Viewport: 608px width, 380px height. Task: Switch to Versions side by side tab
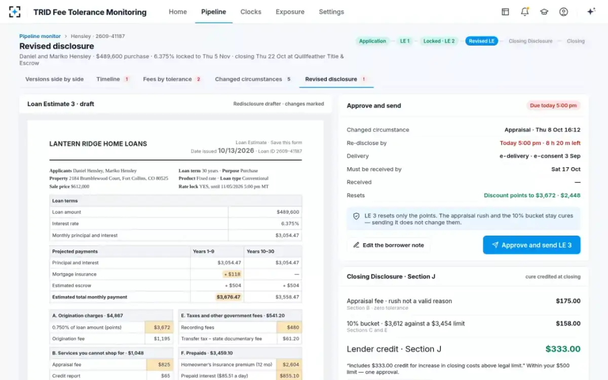point(55,79)
